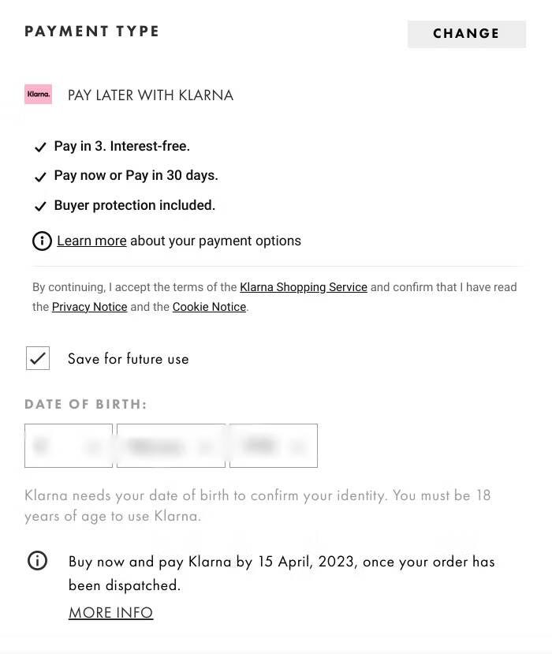Click the checkmark beside "Pay in 3. Interest-free."

pyautogui.click(x=40, y=147)
